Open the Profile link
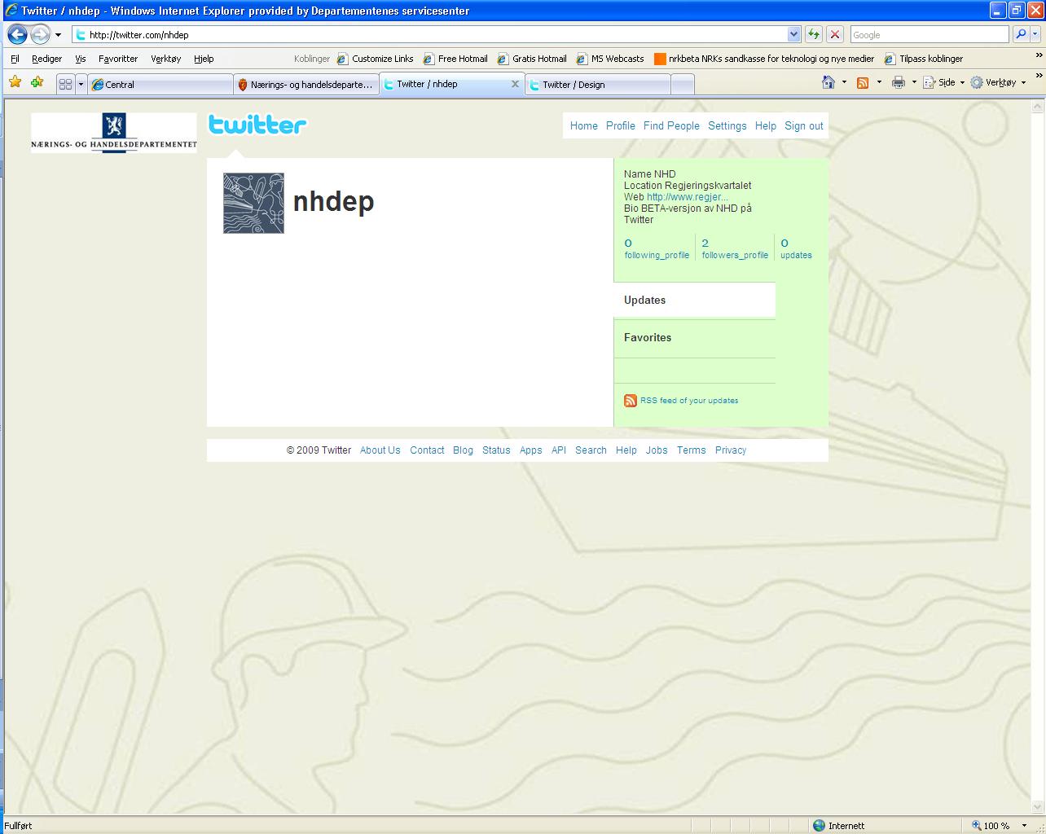Image resolution: width=1046 pixels, height=834 pixels. pos(621,125)
